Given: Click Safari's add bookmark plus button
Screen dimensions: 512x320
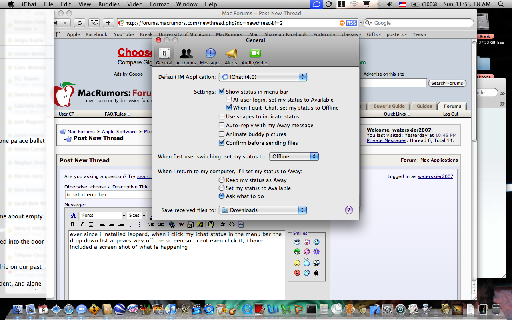Looking at the screenshot, I should 108,23.
